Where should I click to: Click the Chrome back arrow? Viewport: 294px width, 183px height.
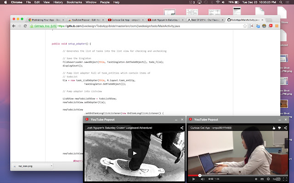14,26
